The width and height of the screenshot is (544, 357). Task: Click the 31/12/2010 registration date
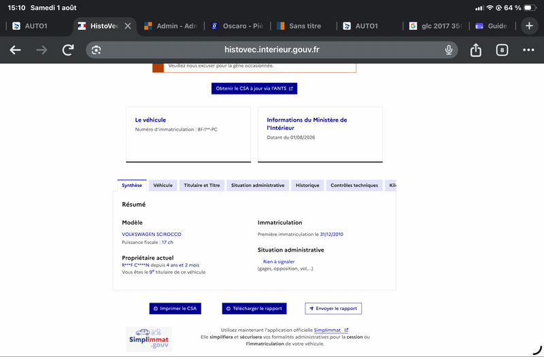(331, 234)
